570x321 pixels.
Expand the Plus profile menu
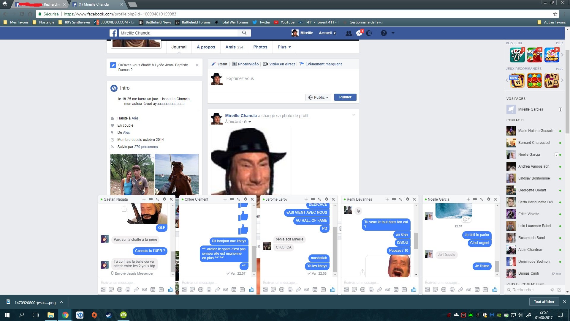point(284,47)
